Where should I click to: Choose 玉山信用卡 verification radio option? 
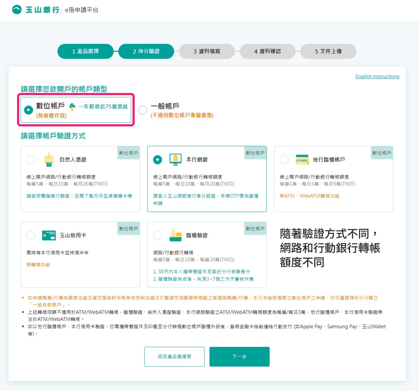click(31, 235)
